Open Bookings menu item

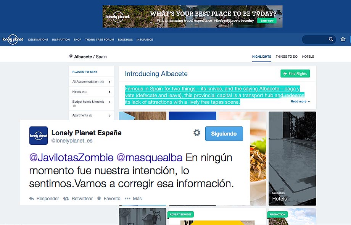(126, 39)
